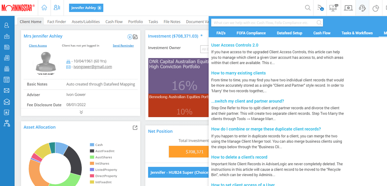Image resolution: width=387 pixels, height=186 pixels.
Task: Open the client list icon in header
Action: pyautogui.click(x=57, y=8)
